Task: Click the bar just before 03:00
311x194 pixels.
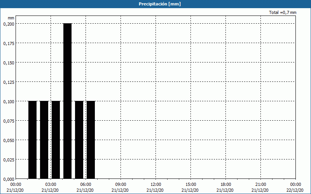Action: click(x=44, y=140)
